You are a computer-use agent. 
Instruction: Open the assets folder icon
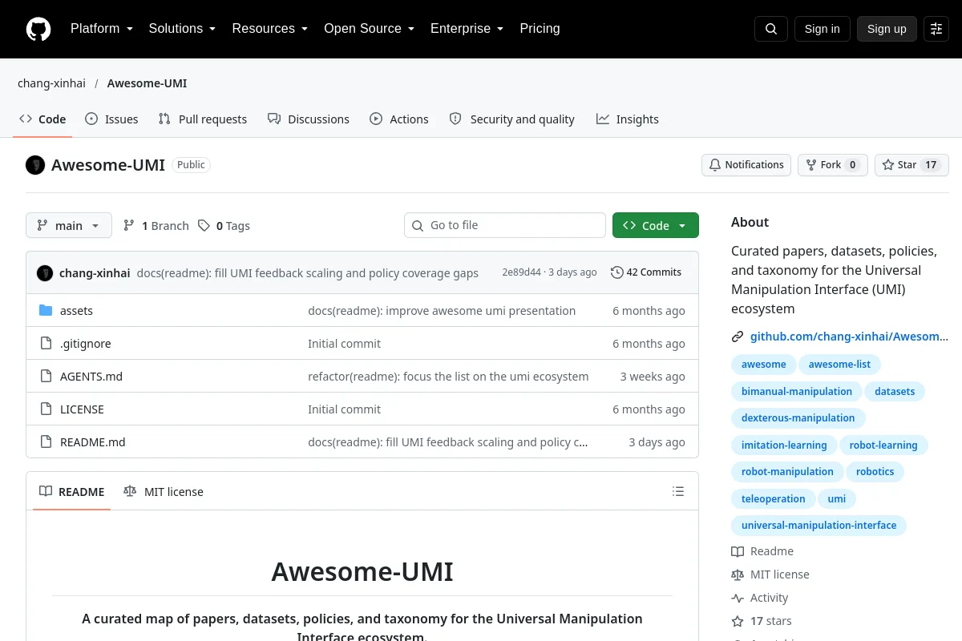[x=46, y=311]
